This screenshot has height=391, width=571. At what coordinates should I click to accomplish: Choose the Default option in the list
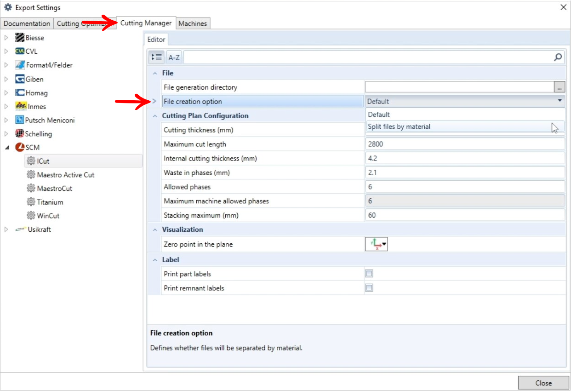click(x=465, y=115)
